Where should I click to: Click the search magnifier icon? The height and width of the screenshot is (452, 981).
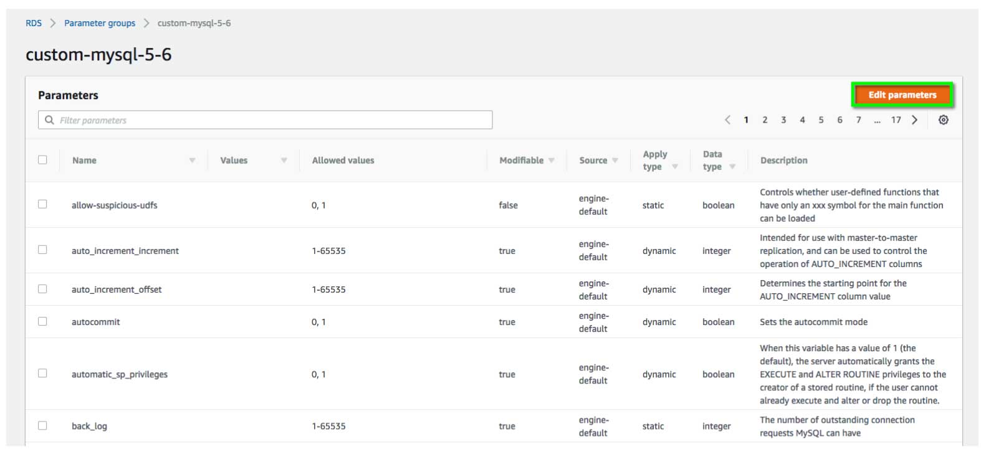tap(50, 120)
